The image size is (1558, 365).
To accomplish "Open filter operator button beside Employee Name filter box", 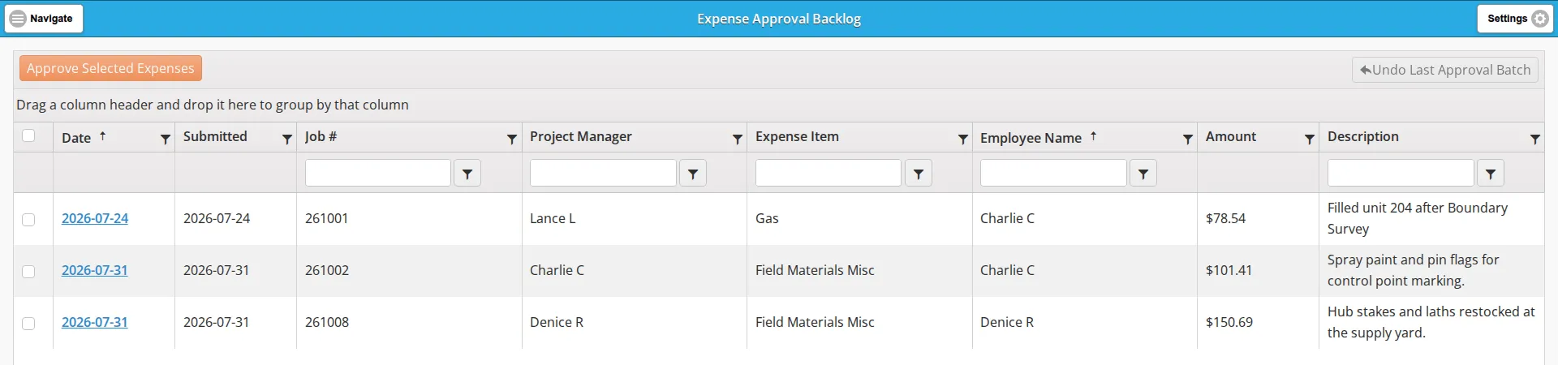I will [1143, 173].
